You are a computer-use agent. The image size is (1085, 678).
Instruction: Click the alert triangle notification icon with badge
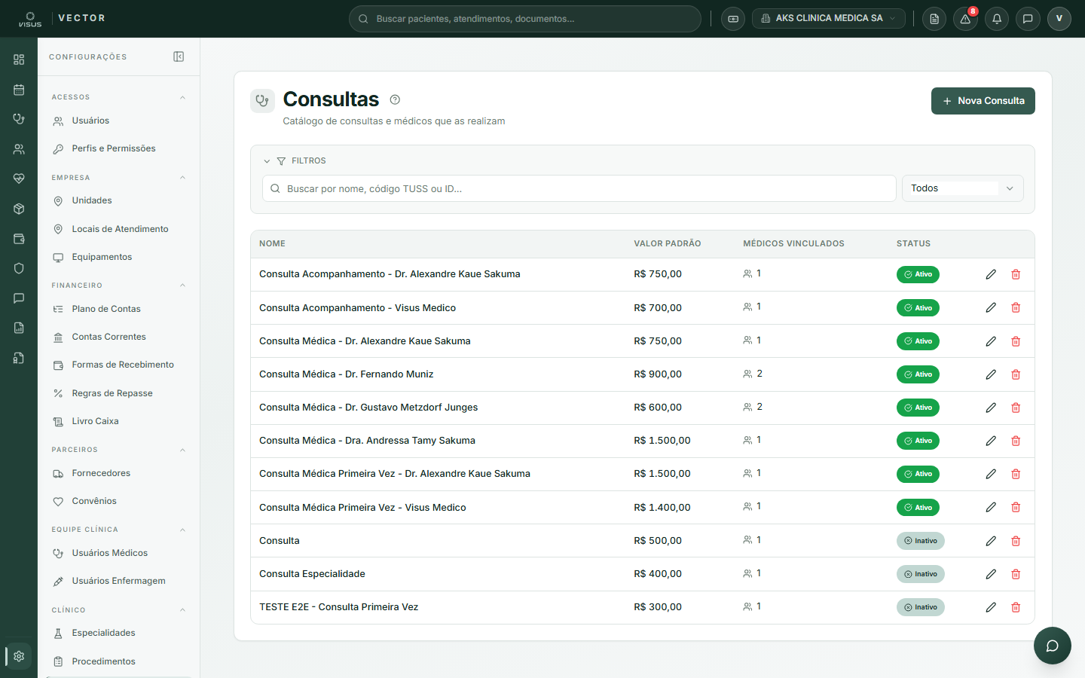[x=965, y=19]
